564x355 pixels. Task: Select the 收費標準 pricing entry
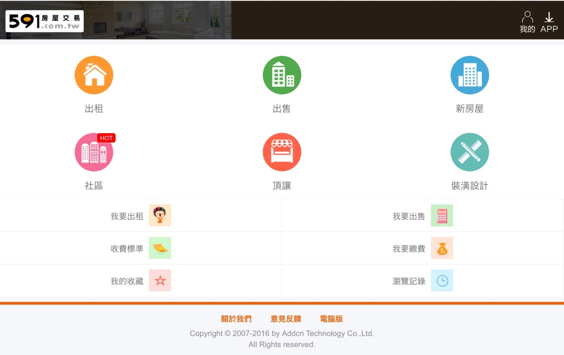pyautogui.click(x=127, y=249)
